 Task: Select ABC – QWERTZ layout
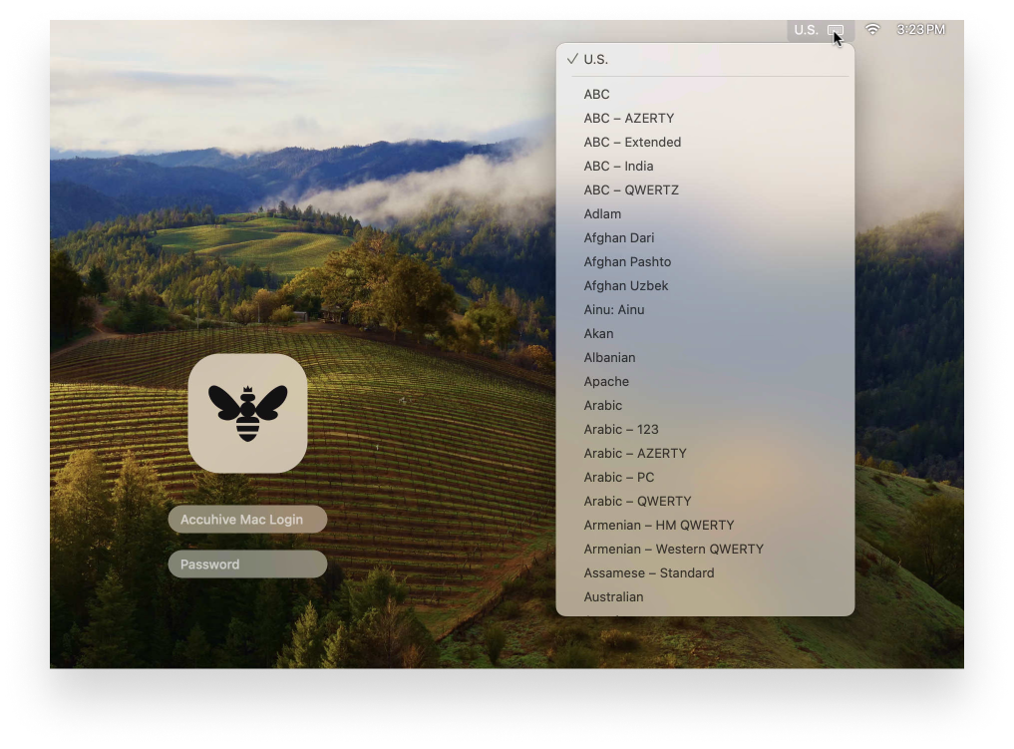(631, 189)
